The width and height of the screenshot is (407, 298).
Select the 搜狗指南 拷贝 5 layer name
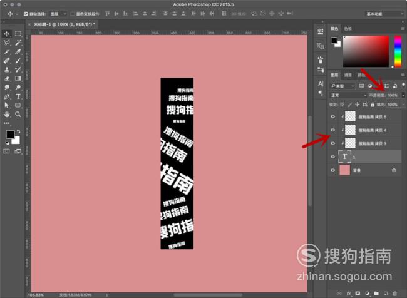pos(372,117)
